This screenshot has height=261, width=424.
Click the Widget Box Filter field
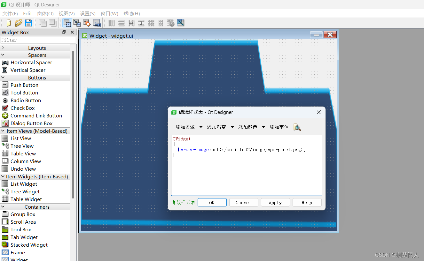tap(38, 40)
